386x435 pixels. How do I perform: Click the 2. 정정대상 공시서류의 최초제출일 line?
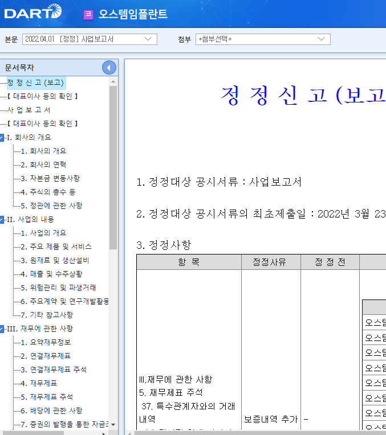coord(261,214)
